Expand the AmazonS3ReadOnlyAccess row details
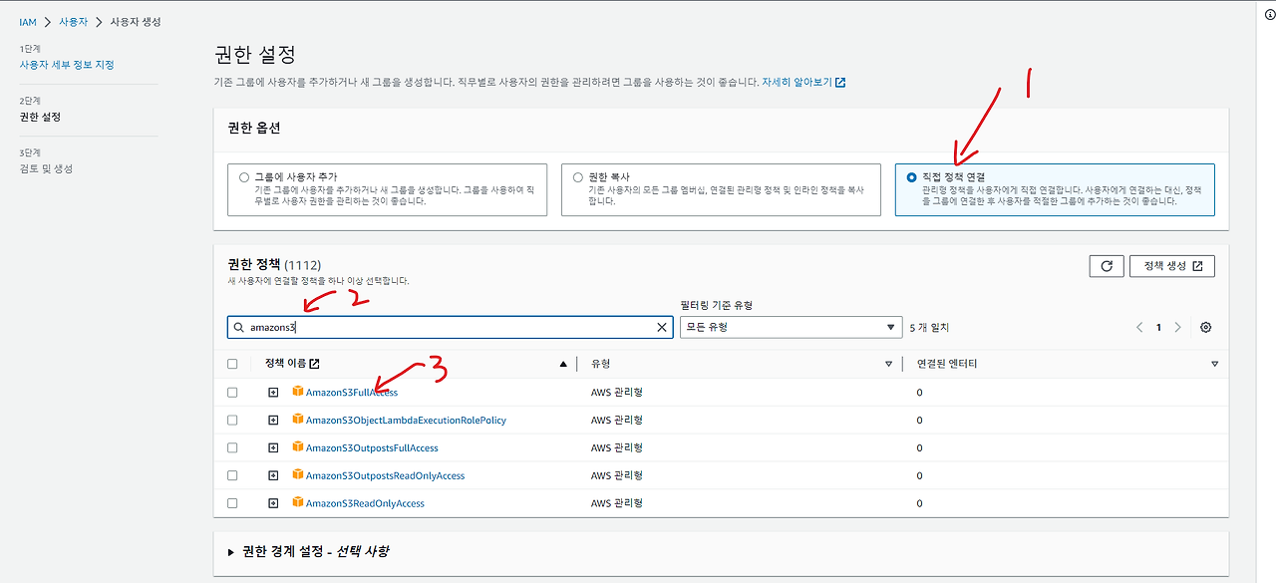 (273, 504)
